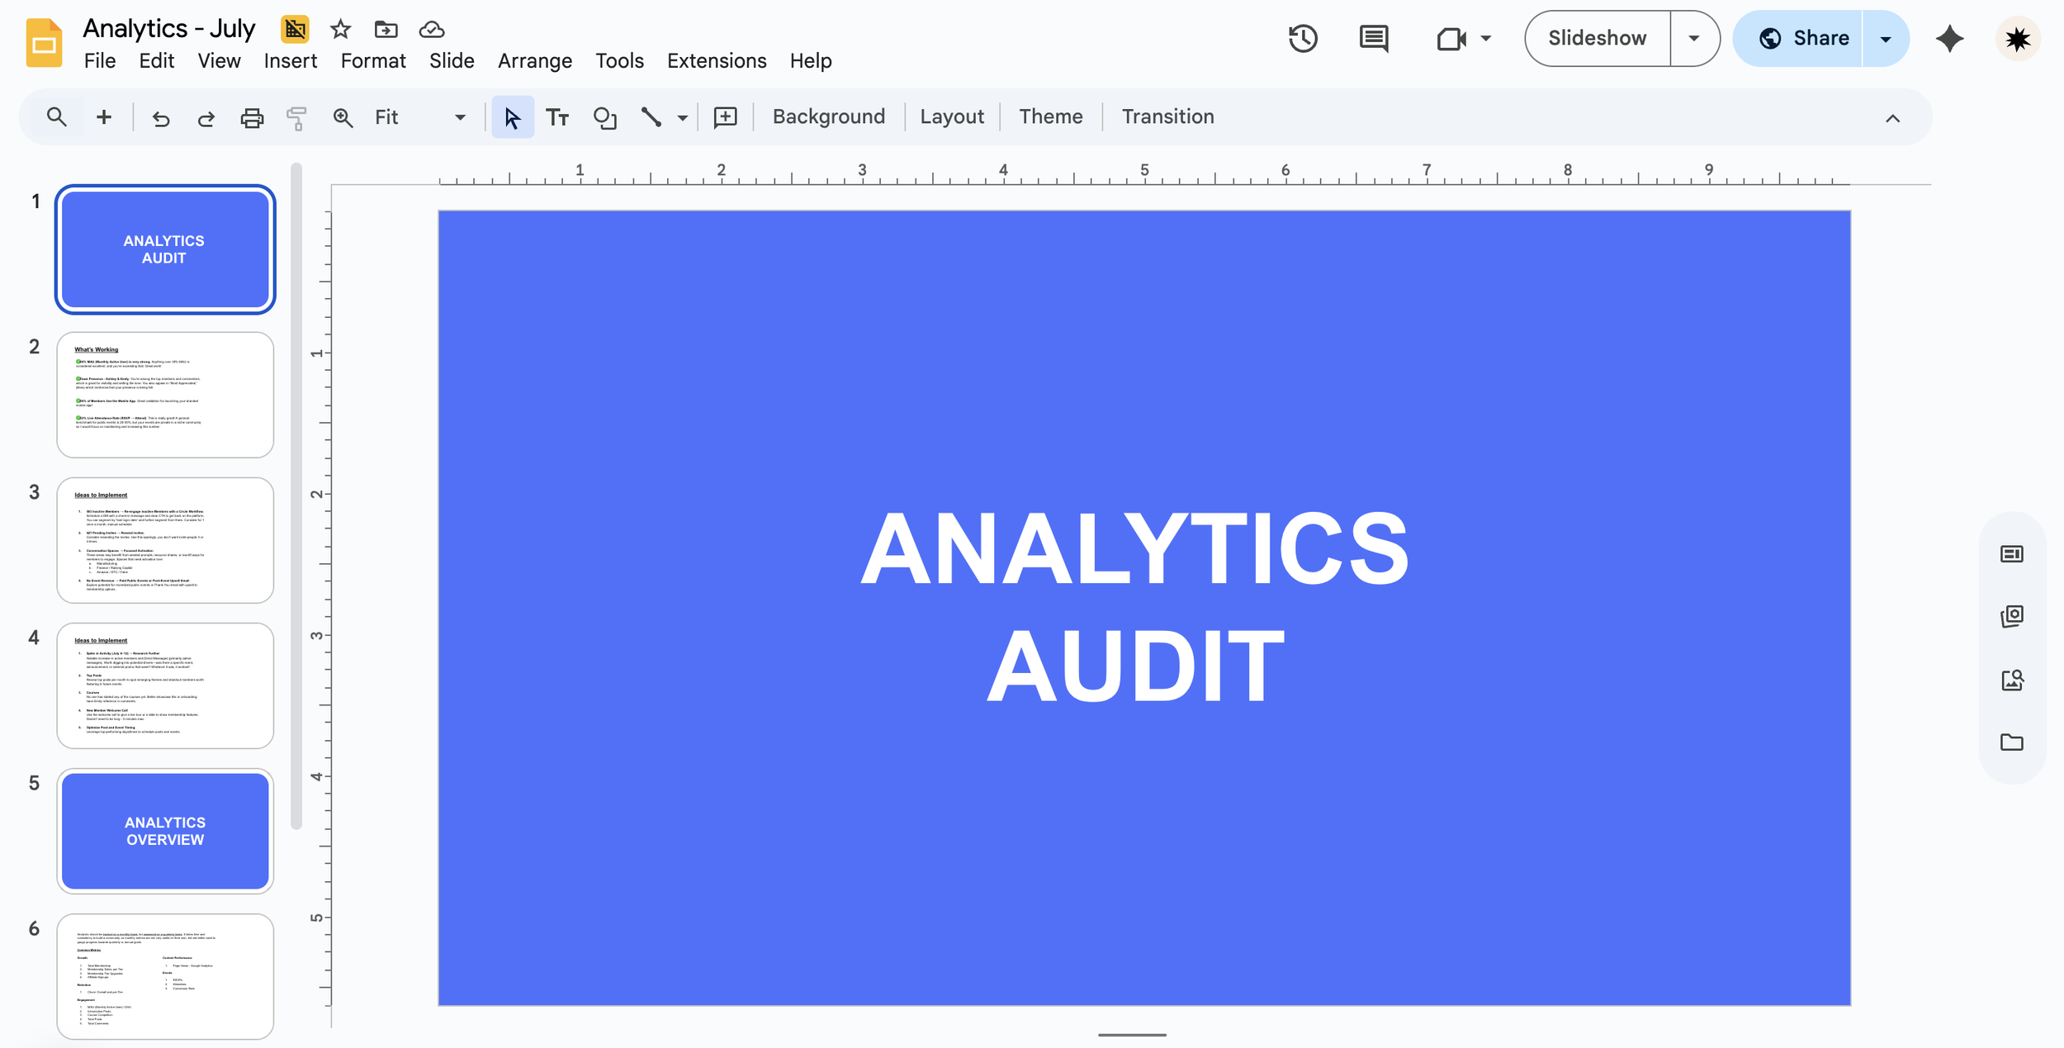
Task: Open the comments history icon
Action: point(1374,39)
